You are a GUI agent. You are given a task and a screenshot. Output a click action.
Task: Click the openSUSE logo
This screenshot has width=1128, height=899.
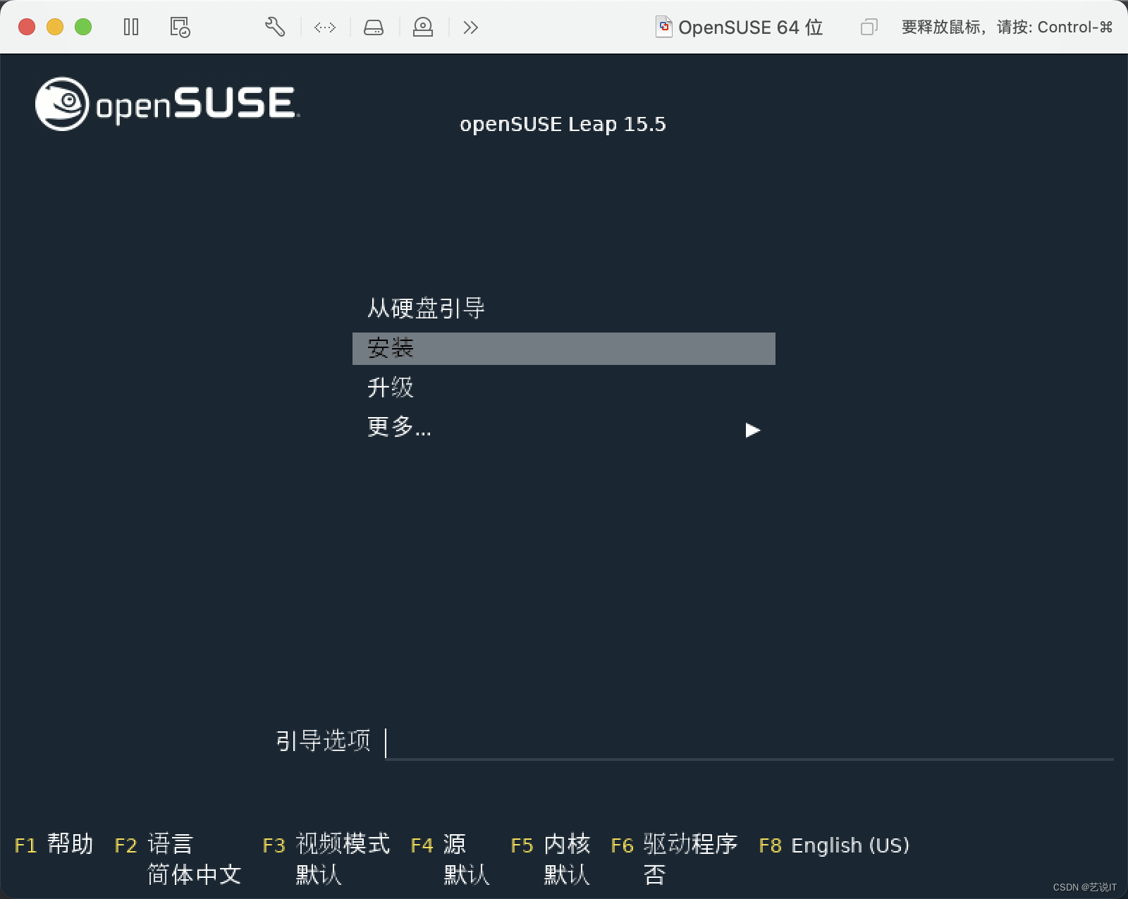point(168,104)
